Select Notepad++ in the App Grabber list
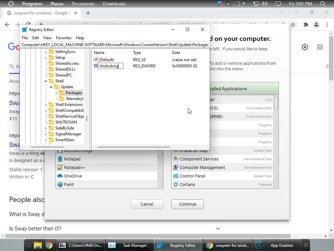The width and height of the screenshot is (334, 251). point(107,168)
